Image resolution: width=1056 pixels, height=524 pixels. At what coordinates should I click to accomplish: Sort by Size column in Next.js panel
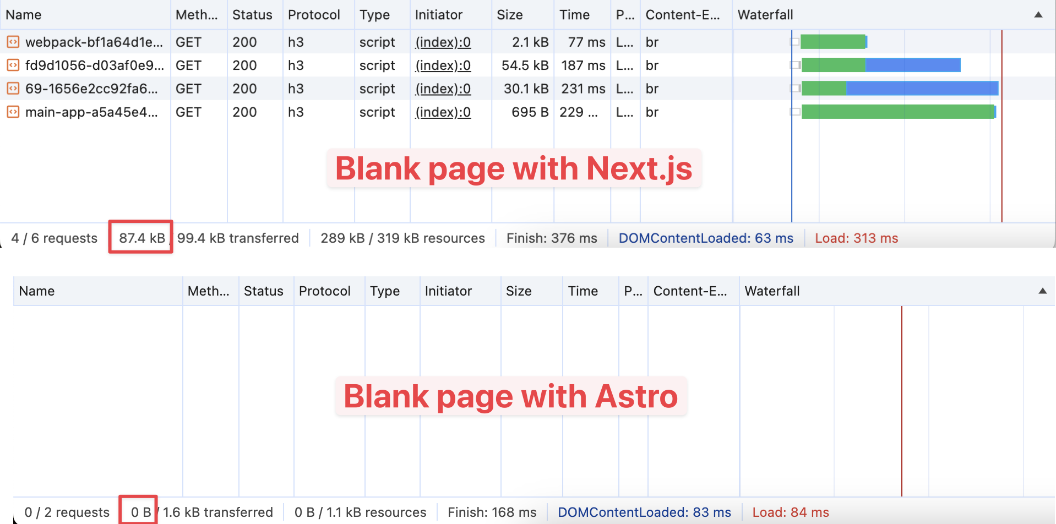(522, 15)
